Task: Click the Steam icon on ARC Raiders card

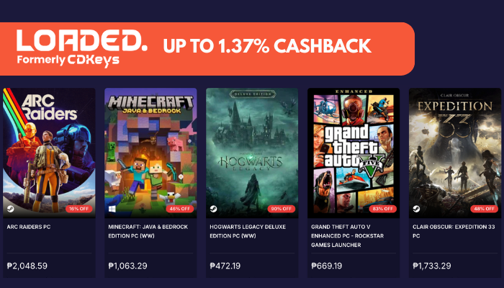Action: click(11, 209)
